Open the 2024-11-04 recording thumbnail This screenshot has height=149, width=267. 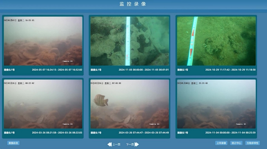[216, 104]
